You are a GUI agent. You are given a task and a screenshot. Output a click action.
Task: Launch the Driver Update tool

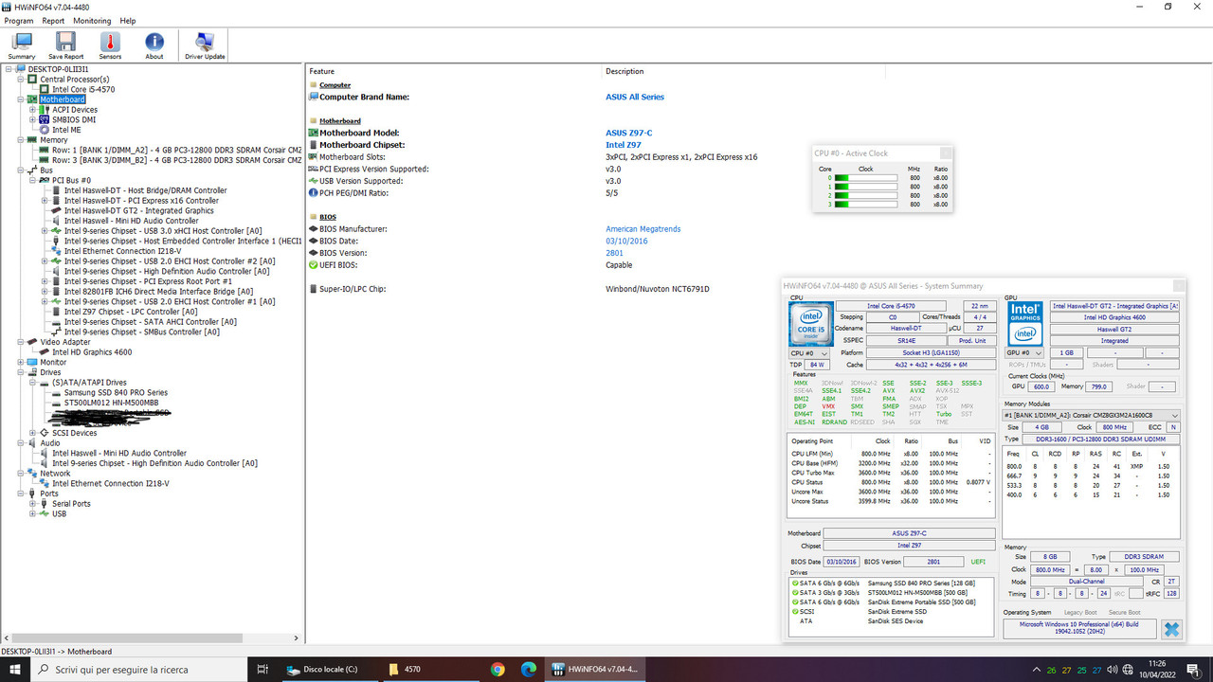click(205, 45)
